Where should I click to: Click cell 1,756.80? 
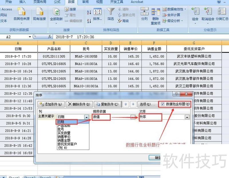point(154,64)
